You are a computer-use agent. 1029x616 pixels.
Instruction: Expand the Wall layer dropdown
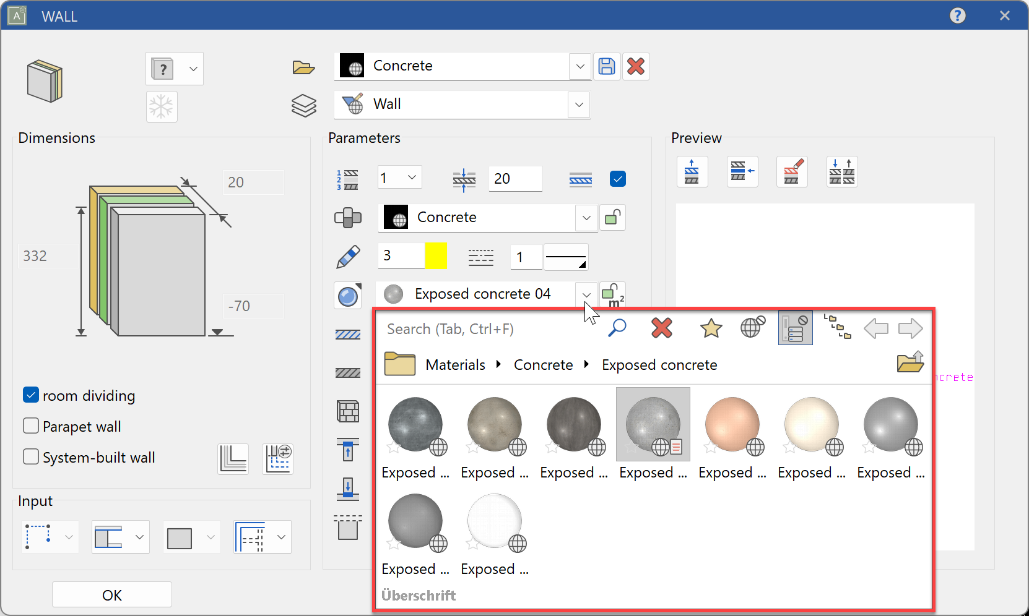pos(579,105)
